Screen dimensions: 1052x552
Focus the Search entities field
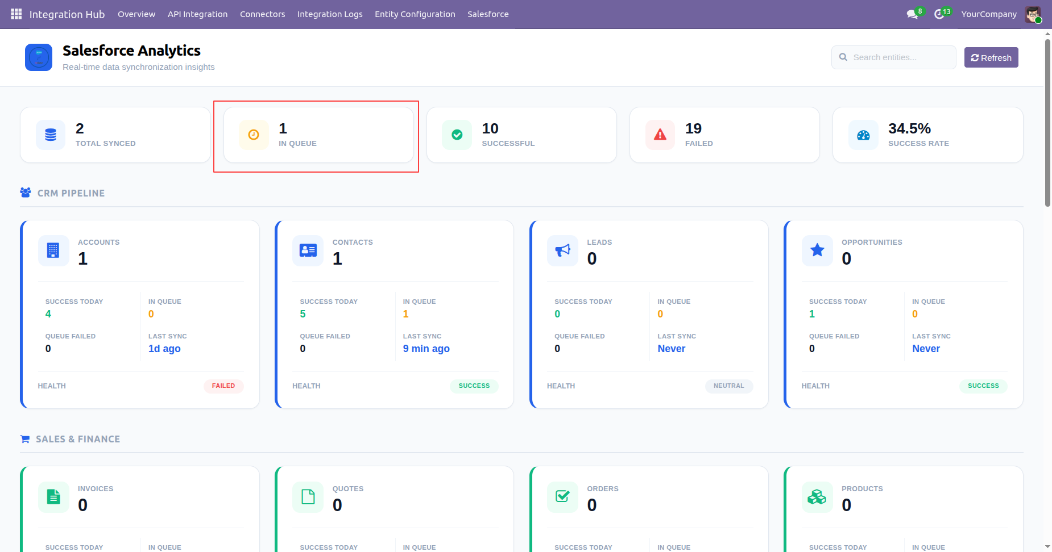click(894, 57)
